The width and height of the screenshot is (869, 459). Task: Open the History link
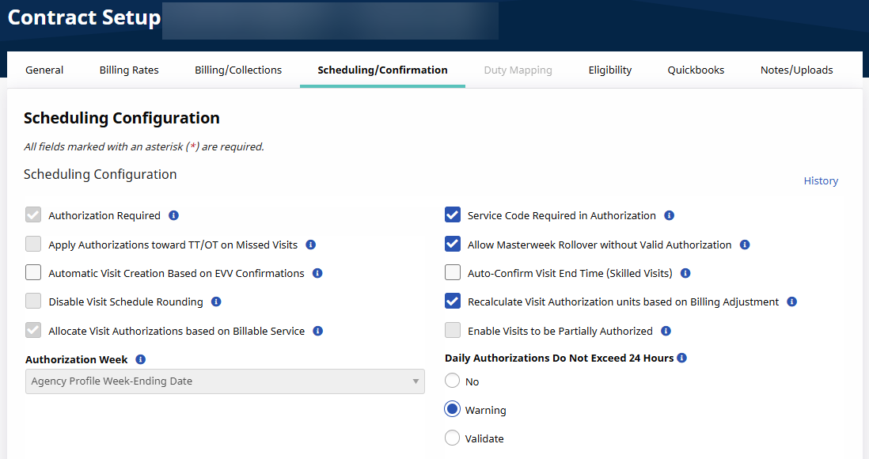point(821,180)
